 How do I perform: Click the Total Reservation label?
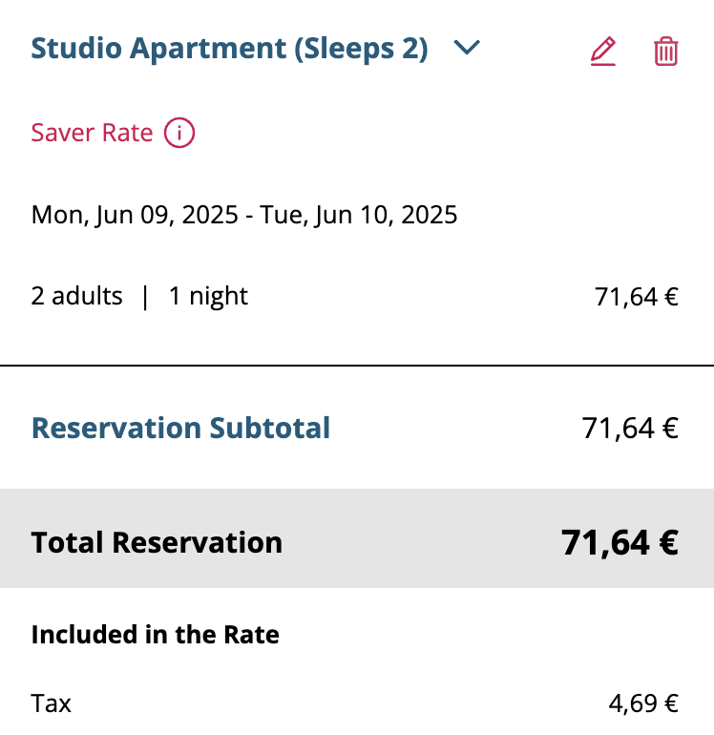(x=157, y=543)
